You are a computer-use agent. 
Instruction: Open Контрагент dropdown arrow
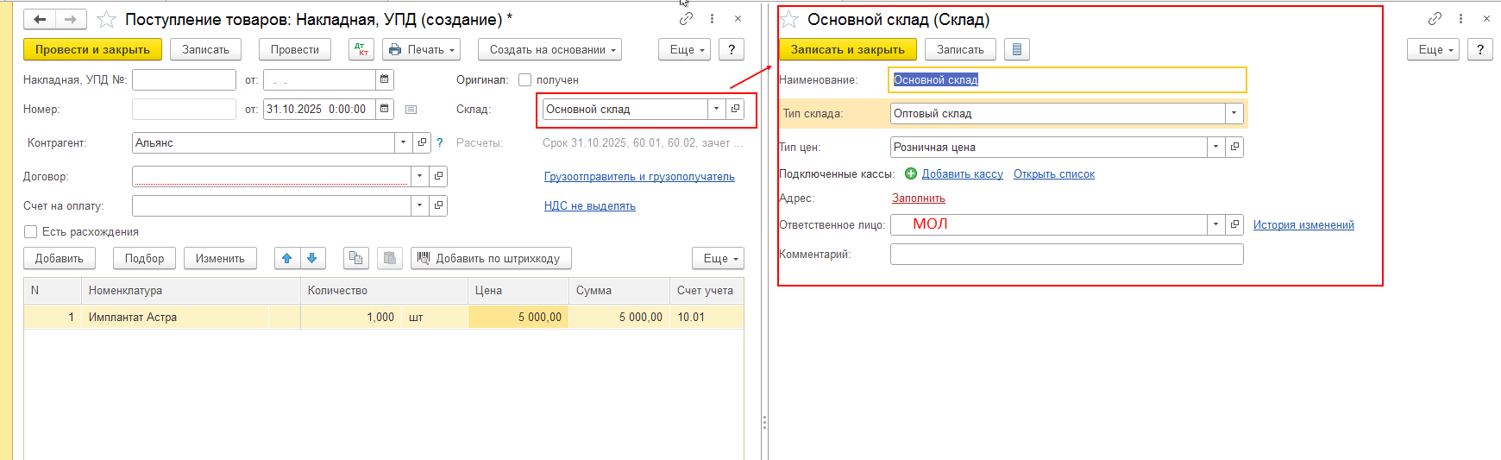click(404, 142)
